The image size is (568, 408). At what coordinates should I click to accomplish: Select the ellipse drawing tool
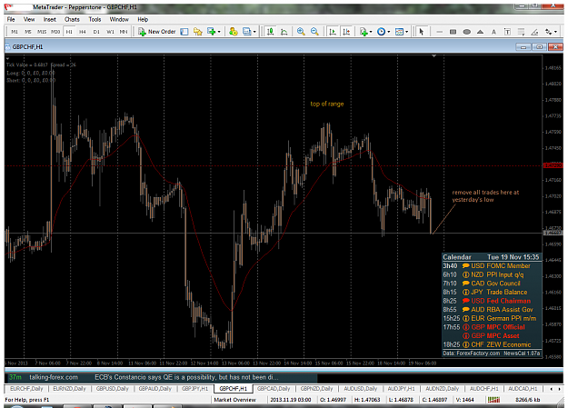coord(466,32)
